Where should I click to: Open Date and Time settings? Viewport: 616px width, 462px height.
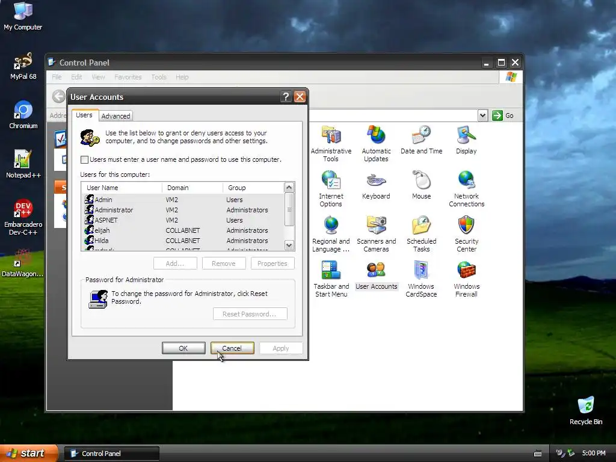421,140
